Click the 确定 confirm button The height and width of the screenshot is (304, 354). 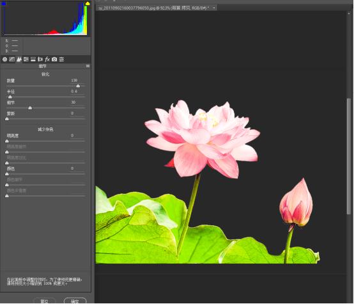(x=75, y=301)
